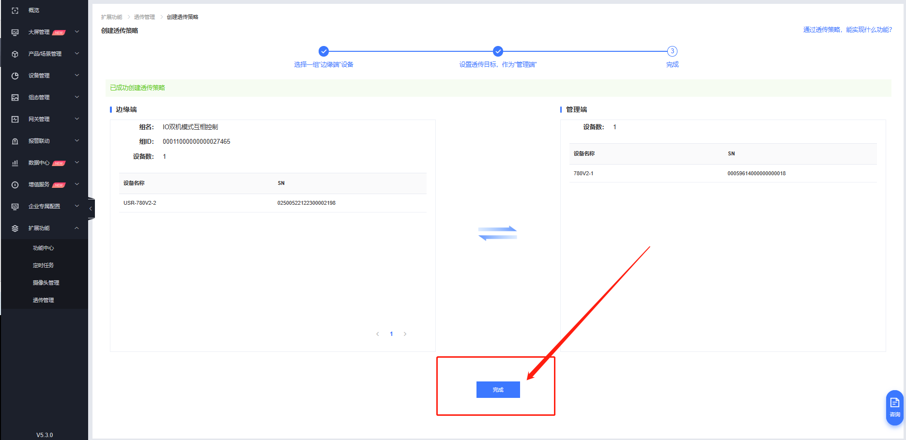Click step 3 完成 circle in progress bar

coord(672,51)
